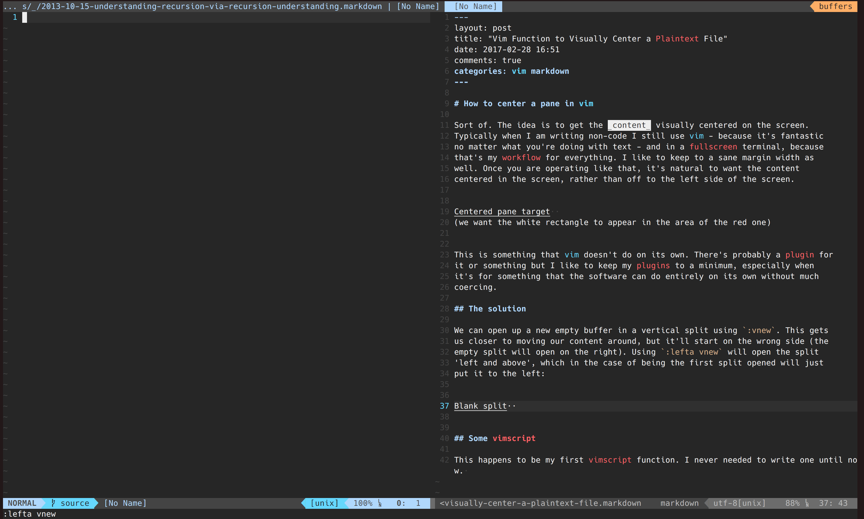Click the red word workflow
Viewport: 864px width, 519px height.
click(521, 158)
